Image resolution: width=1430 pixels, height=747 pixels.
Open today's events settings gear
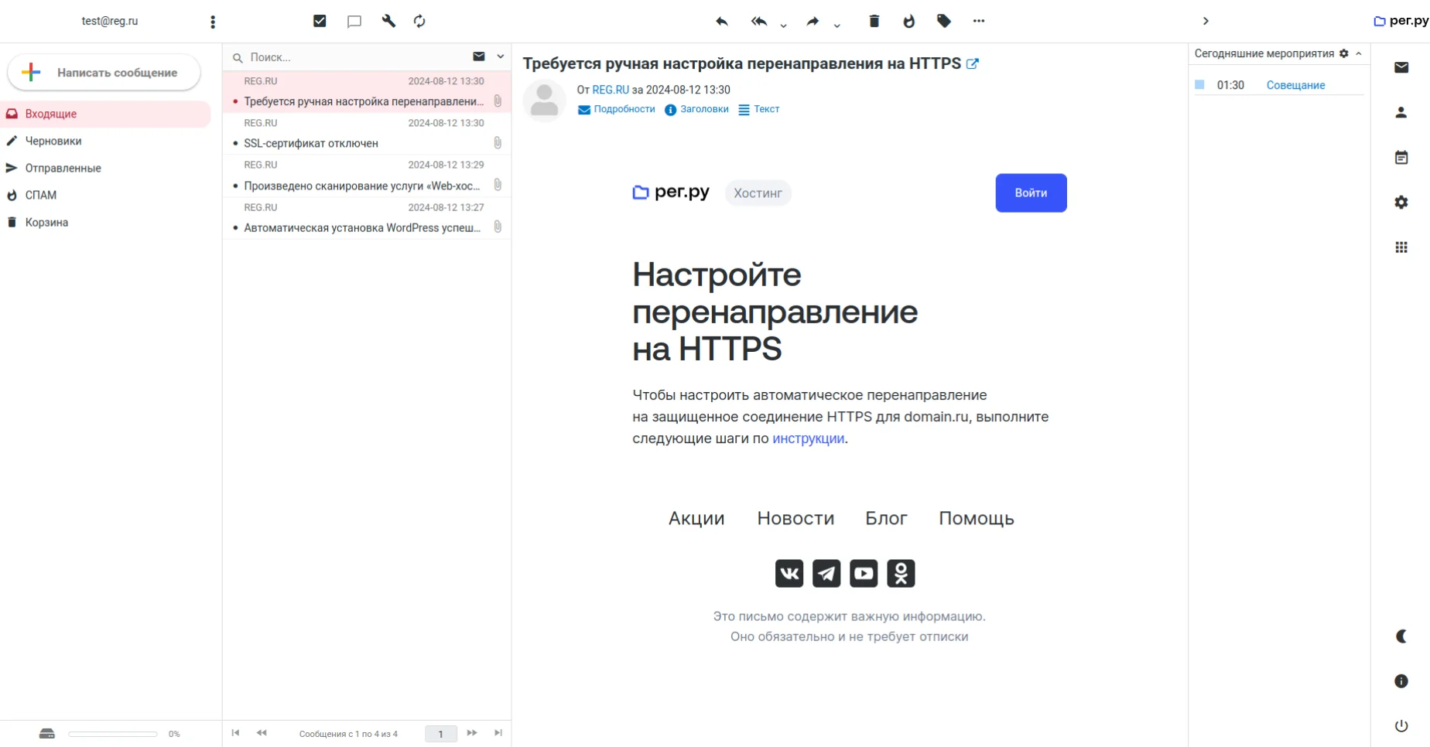pyautogui.click(x=1344, y=53)
